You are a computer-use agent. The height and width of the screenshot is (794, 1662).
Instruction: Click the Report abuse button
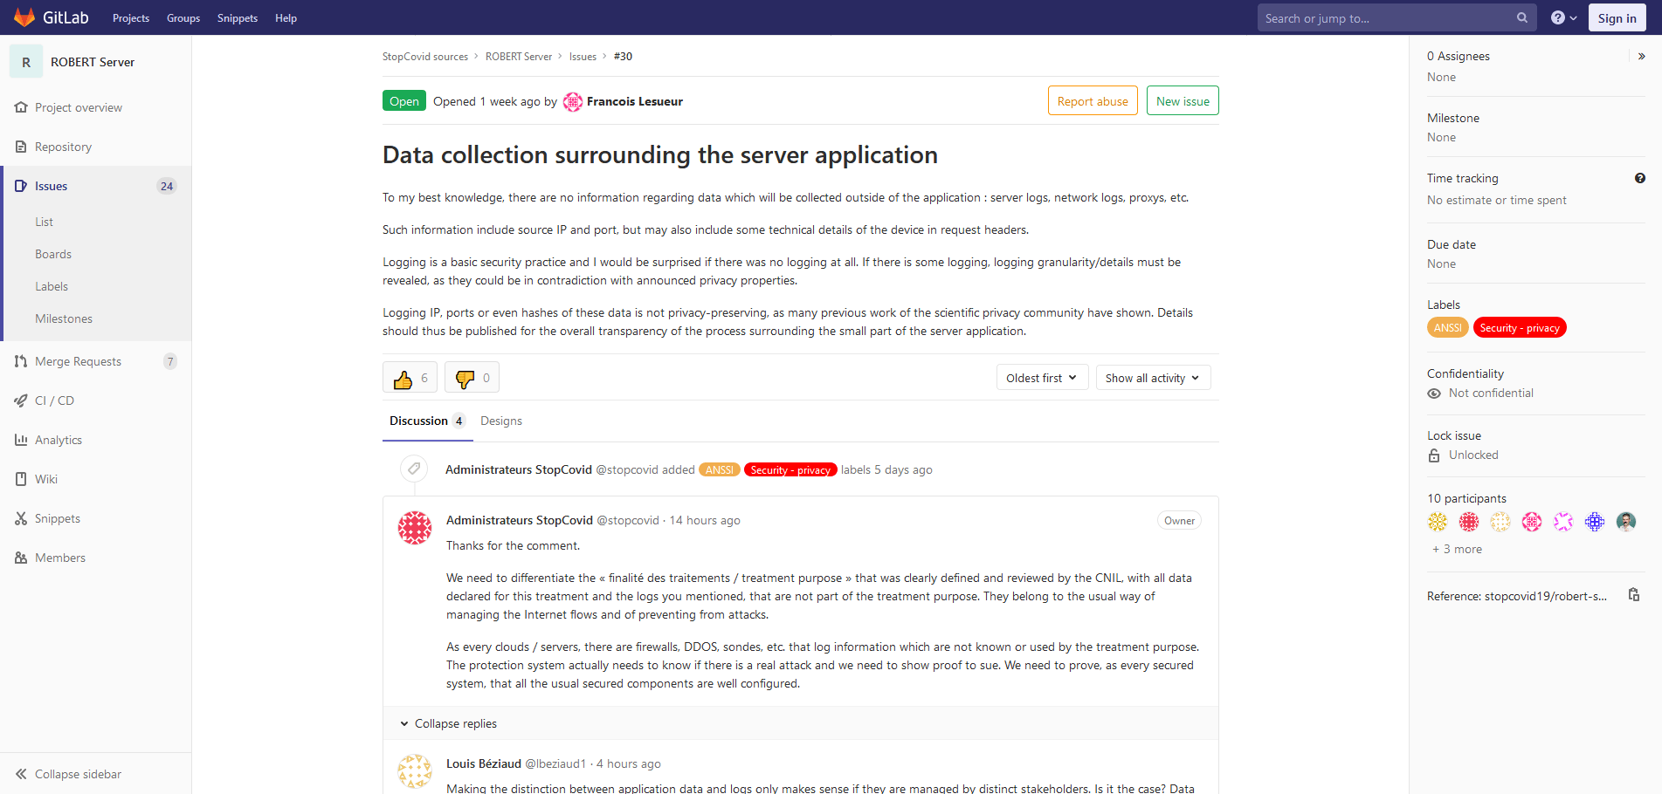(1093, 101)
